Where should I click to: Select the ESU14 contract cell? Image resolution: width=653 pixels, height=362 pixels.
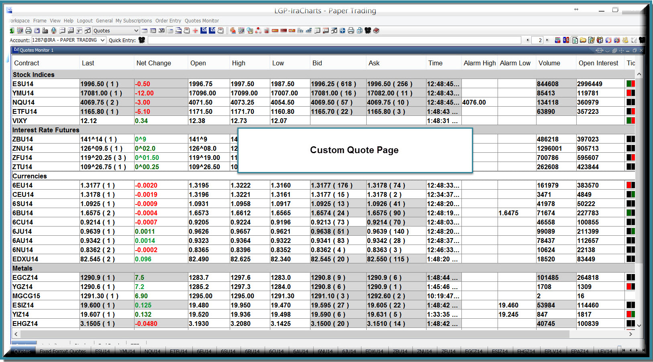pos(46,84)
